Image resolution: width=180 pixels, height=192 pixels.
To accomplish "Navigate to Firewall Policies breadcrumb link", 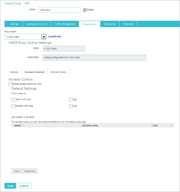I will (x=13, y=3).
